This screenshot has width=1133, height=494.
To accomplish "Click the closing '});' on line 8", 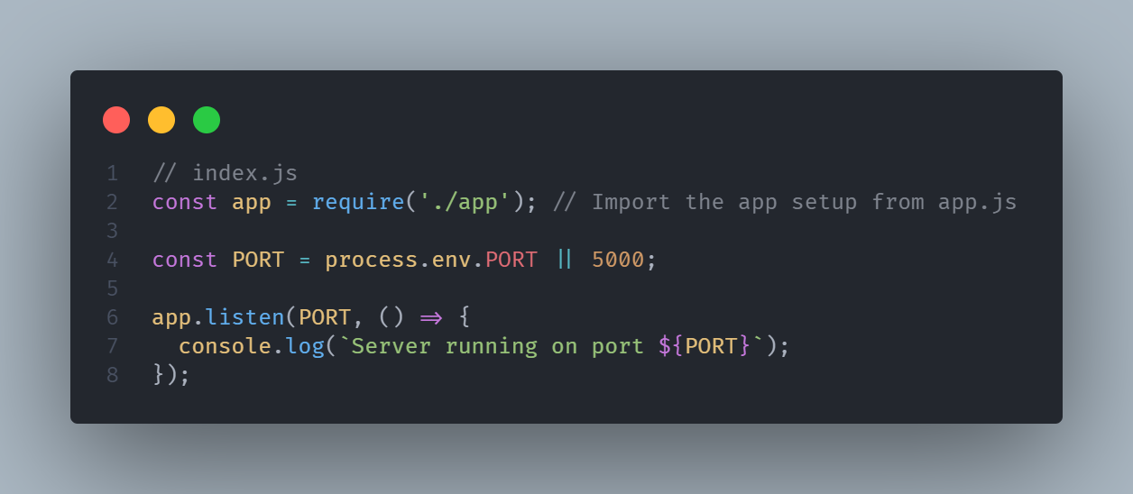I will click(171, 375).
